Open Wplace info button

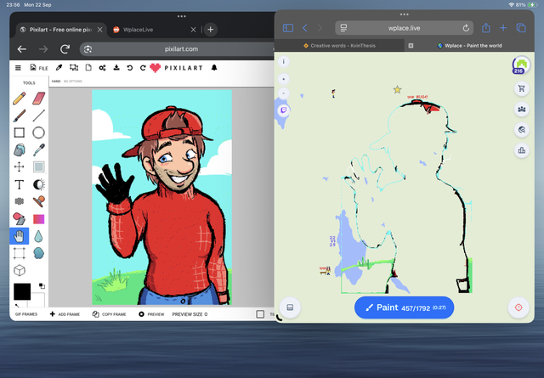(x=283, y=62)
